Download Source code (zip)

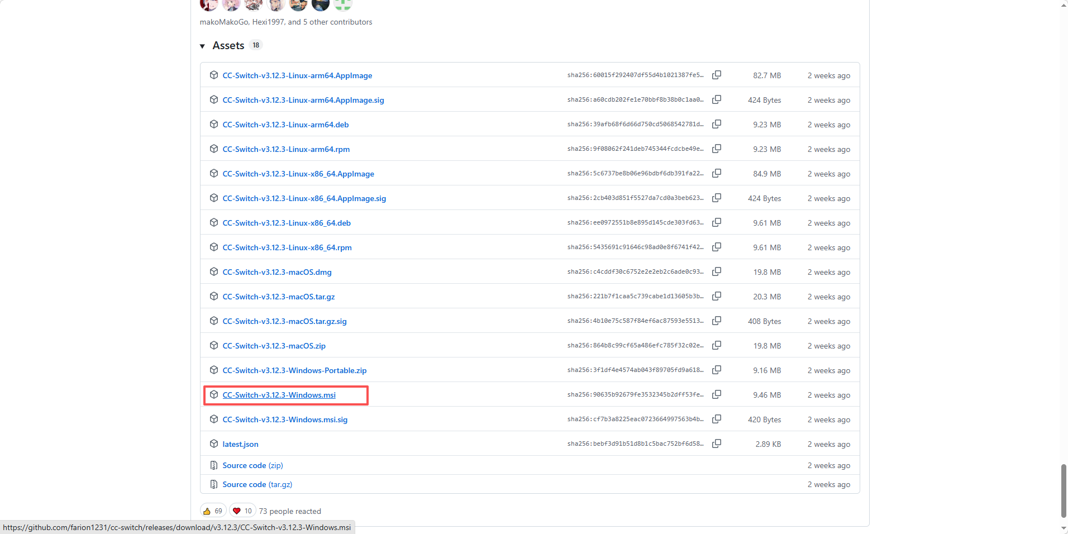pos(252,465)
